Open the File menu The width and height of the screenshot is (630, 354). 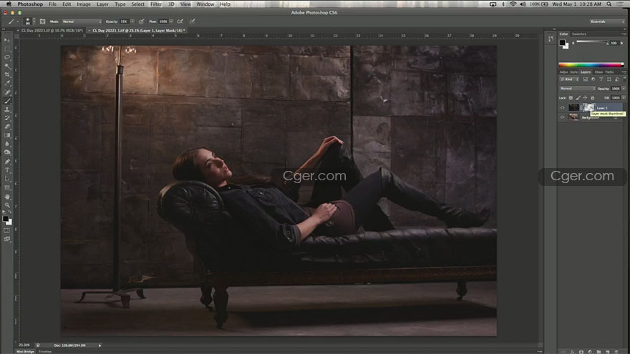pyautogui.click(x=53, y=4)
